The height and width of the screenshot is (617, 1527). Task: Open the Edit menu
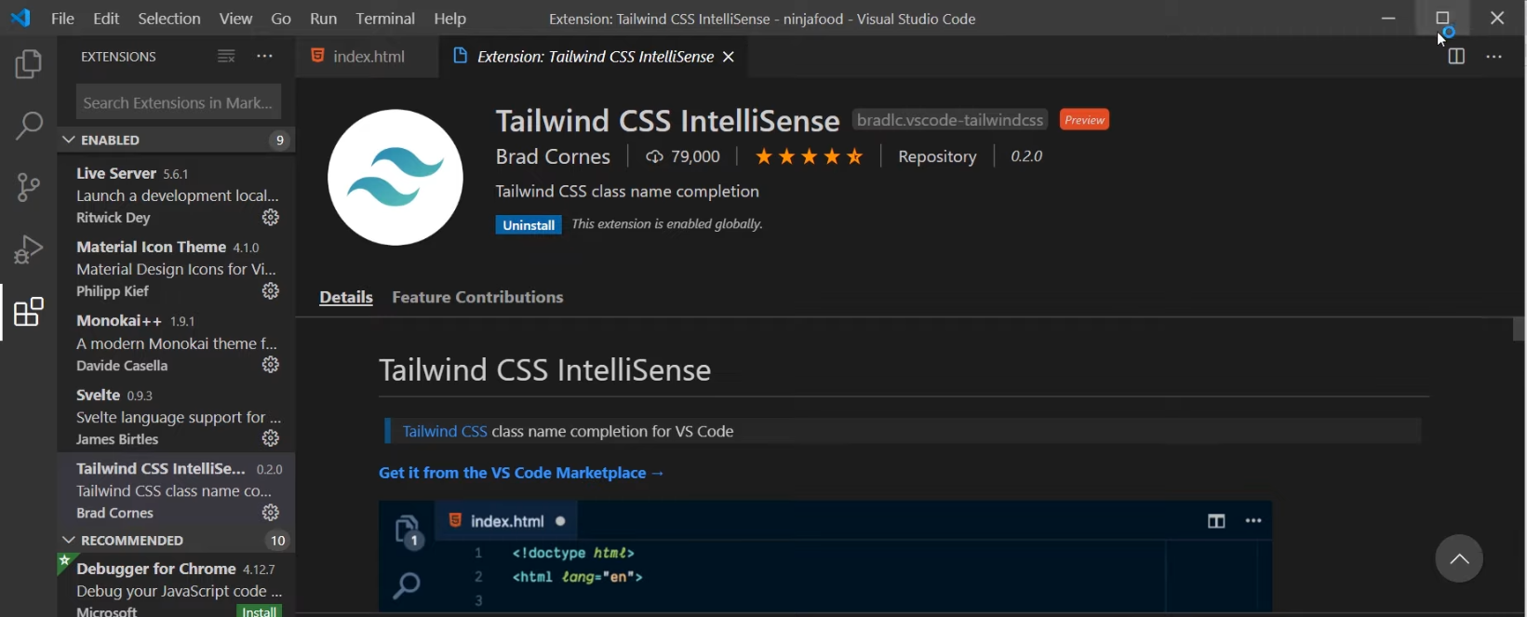(x=106, y=19)
